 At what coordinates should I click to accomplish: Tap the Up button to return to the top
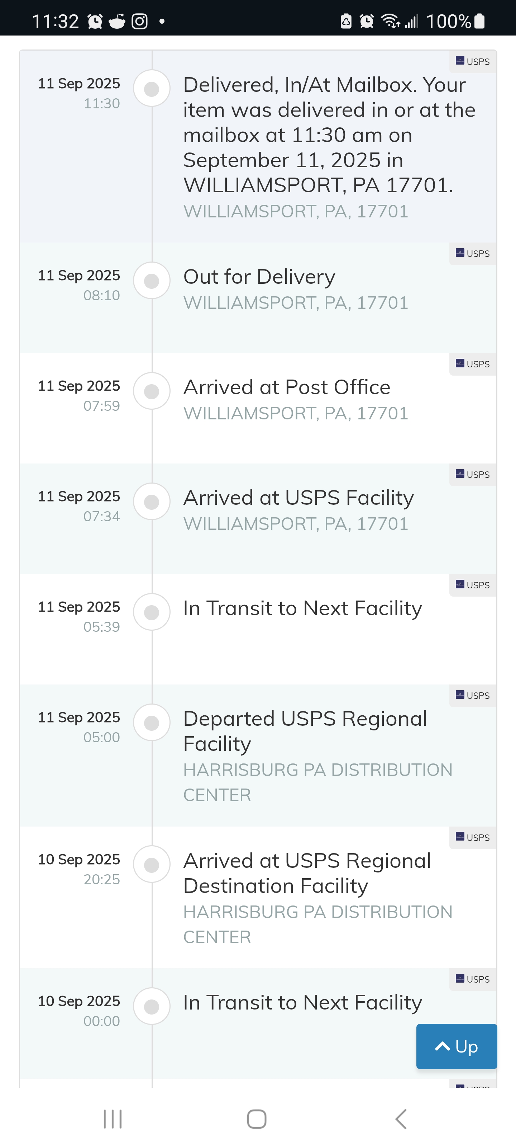coord(457,1046)
